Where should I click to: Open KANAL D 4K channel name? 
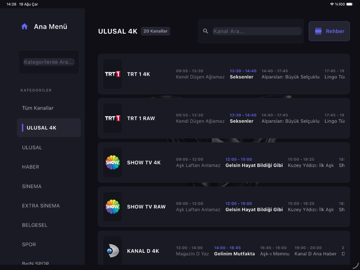pos(143,251)
